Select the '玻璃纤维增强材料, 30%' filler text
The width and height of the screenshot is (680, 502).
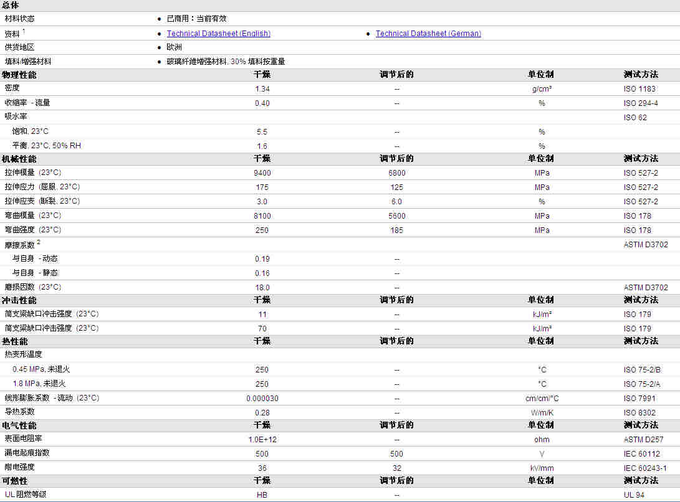pyautogui.click(x=206, y=62)
